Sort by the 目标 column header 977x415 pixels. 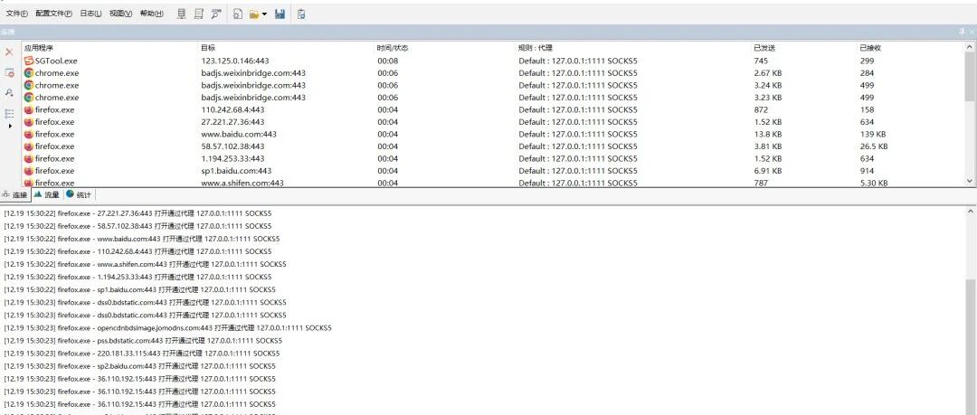pyautogui.click(x=208, y=48)
